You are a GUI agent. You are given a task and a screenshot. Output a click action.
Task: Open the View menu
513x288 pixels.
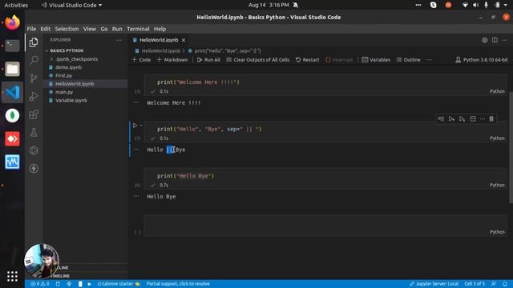pos(90,29)
